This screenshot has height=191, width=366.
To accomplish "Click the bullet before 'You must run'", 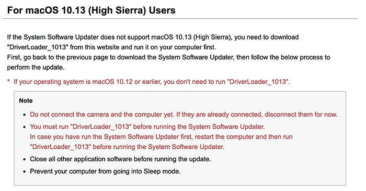I will click(24, 127).
